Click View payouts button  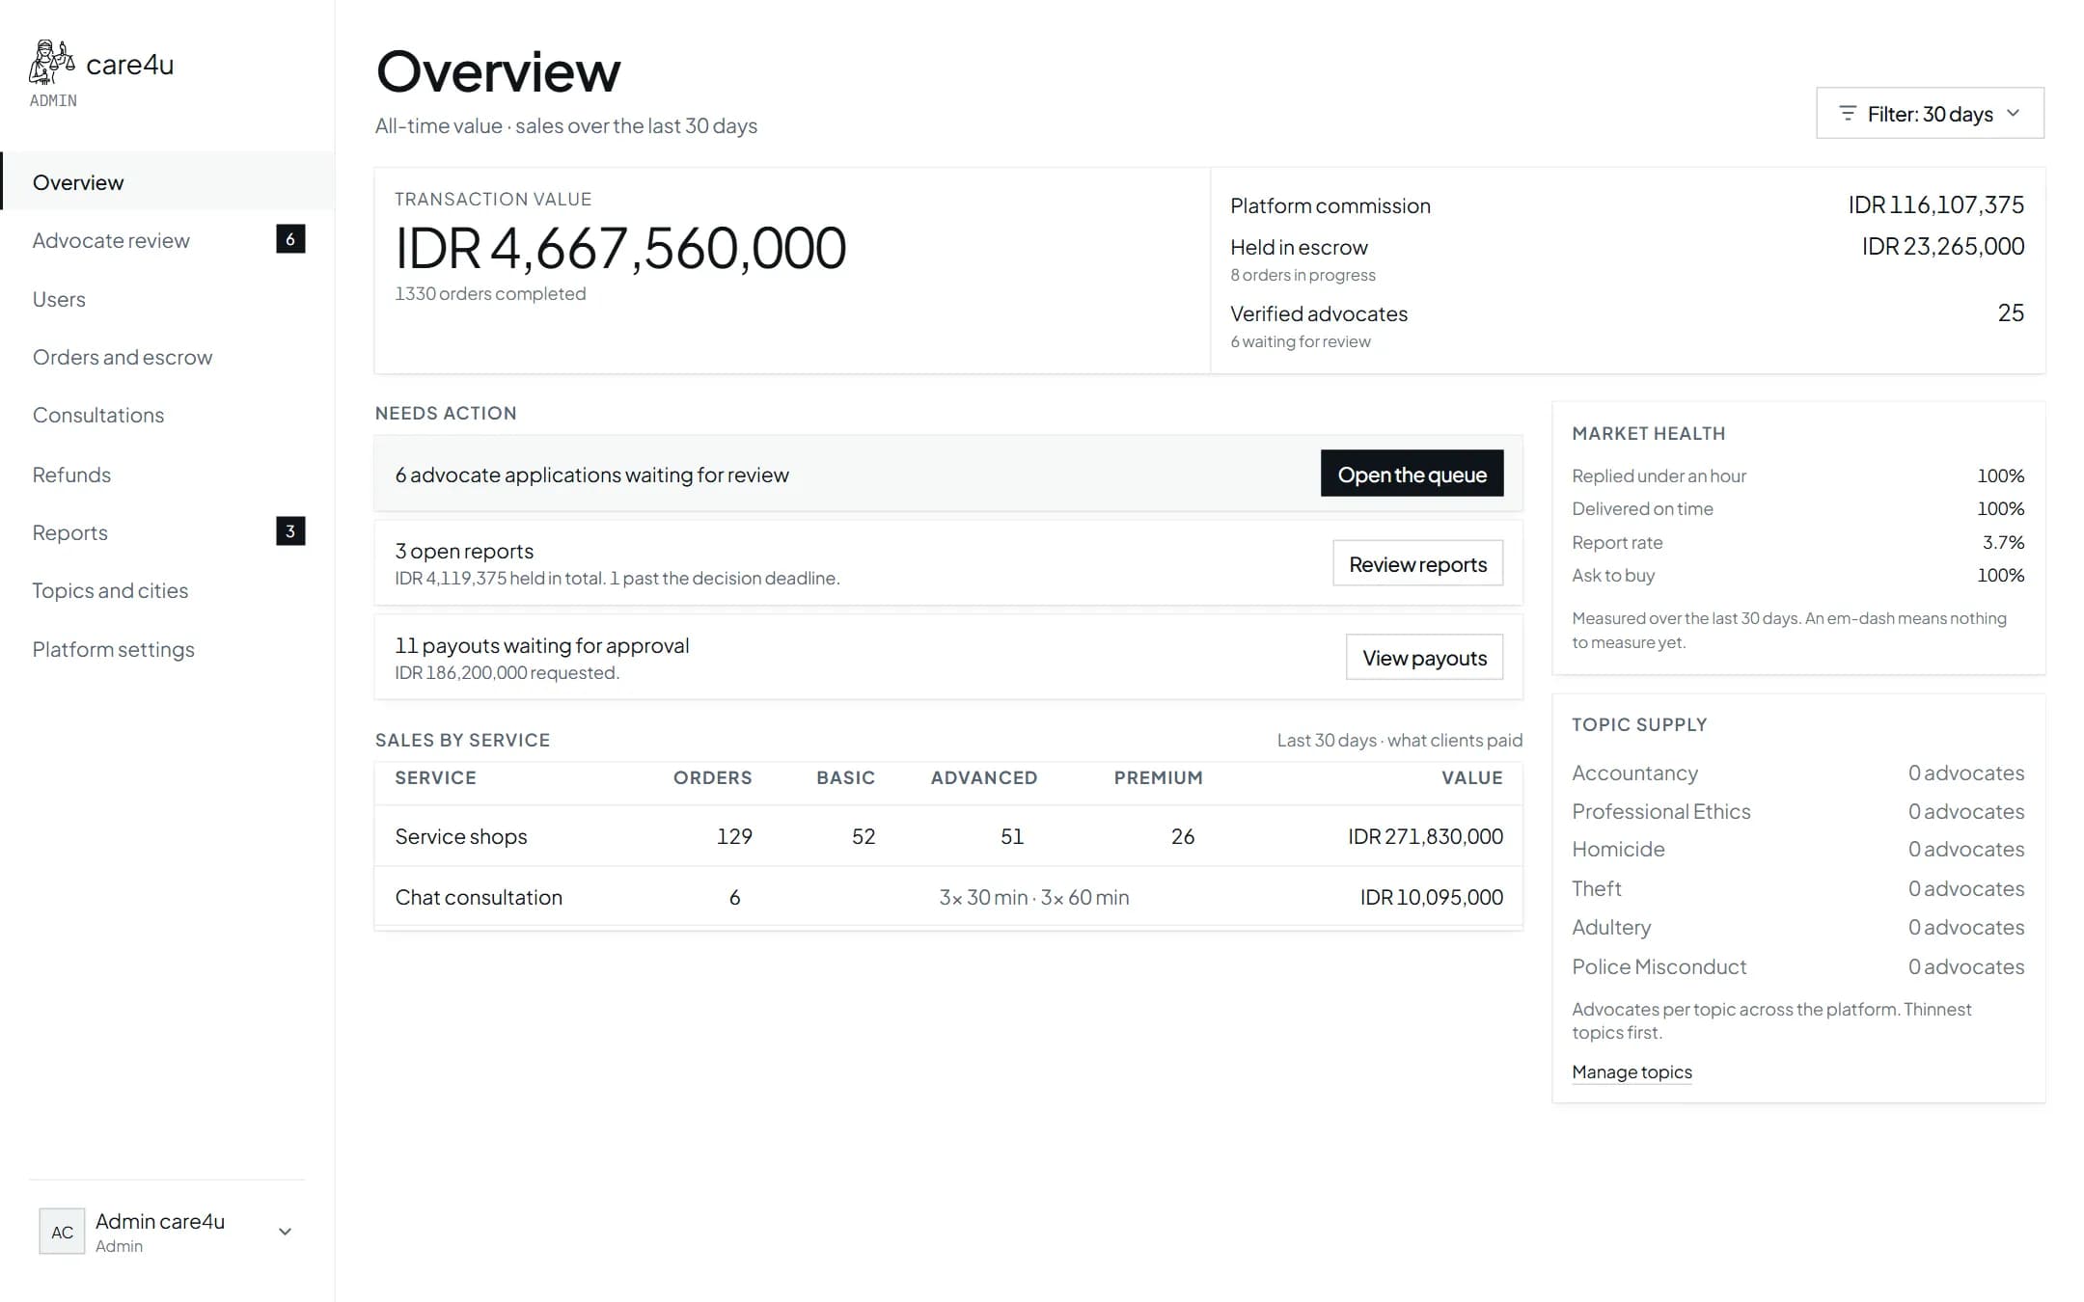pos(1424,657)
